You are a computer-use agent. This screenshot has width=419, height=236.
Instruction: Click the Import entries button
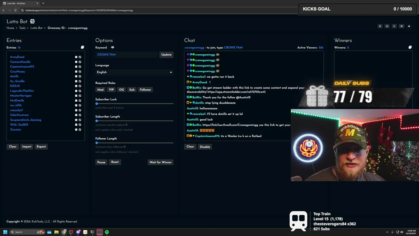[27, 147]
